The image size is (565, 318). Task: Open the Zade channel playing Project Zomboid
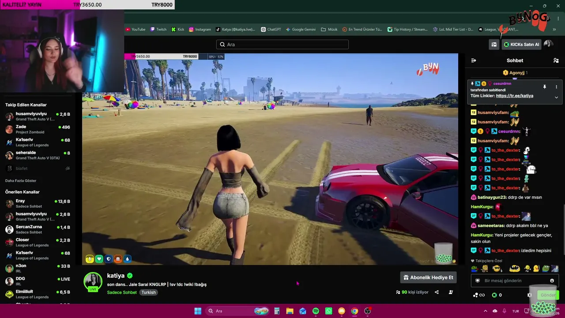click(38, 129)
